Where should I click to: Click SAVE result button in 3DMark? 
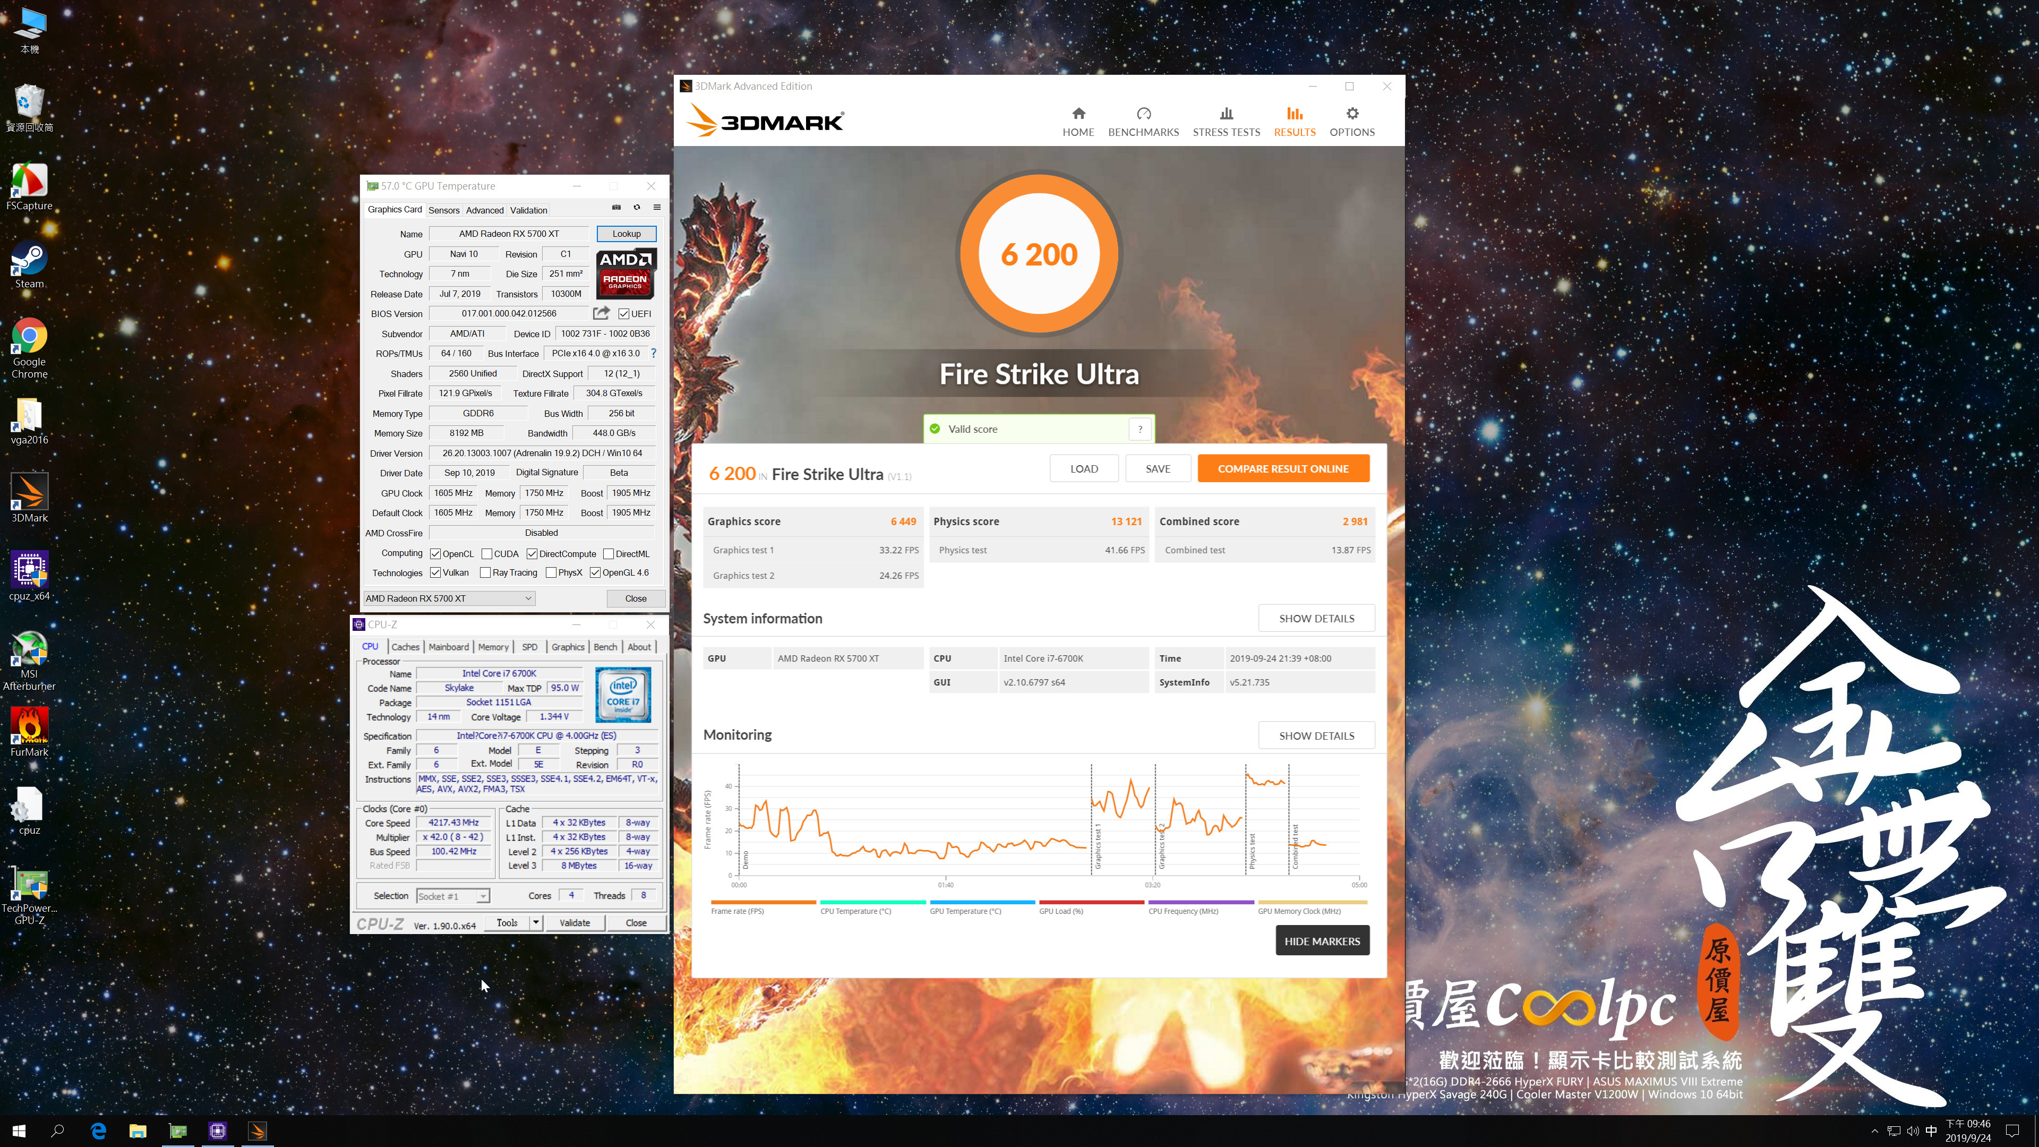(x=1157, y=468)
